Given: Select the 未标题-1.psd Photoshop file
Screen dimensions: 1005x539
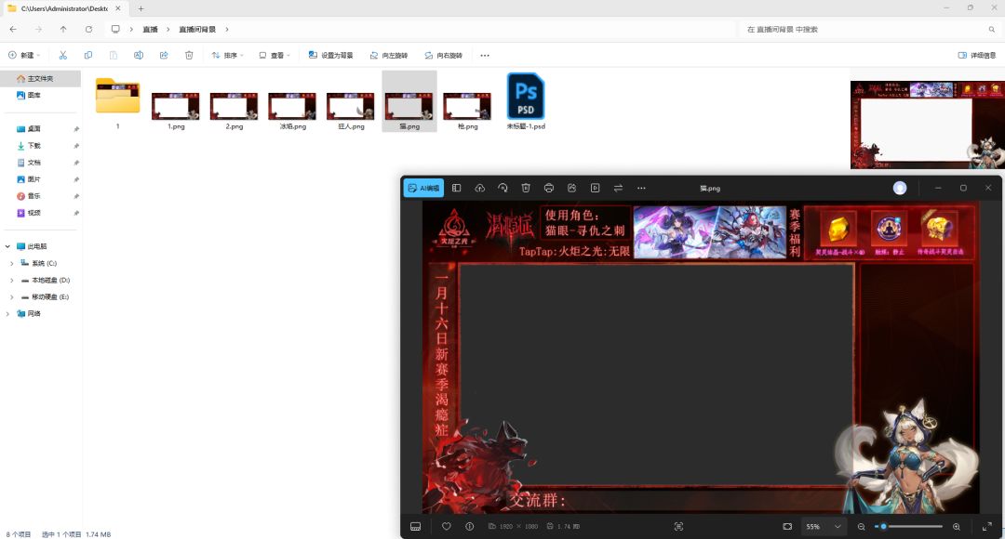Looking at the screenshot, I should [x=526, y=101].
